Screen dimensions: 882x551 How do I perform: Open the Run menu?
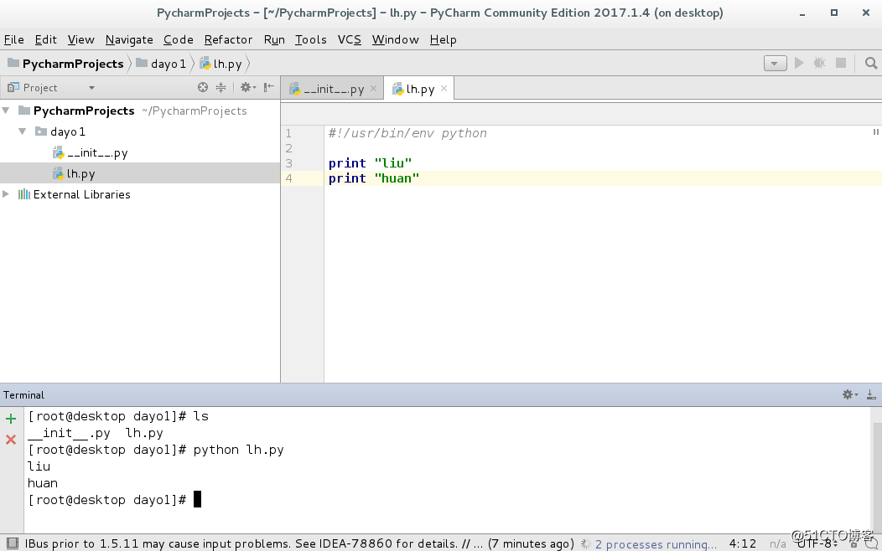point(274,39)
